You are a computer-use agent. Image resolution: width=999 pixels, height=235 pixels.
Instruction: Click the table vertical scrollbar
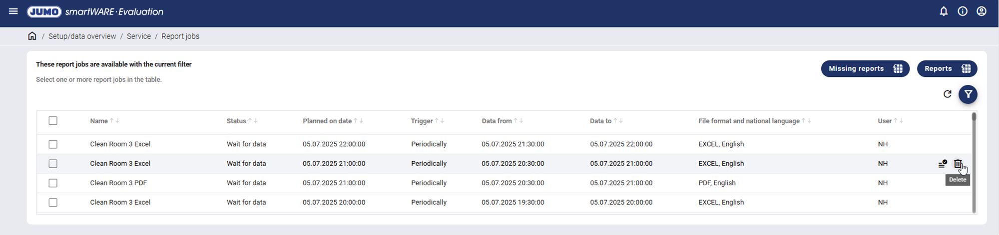pyautogui.click(x=974, y=165)
